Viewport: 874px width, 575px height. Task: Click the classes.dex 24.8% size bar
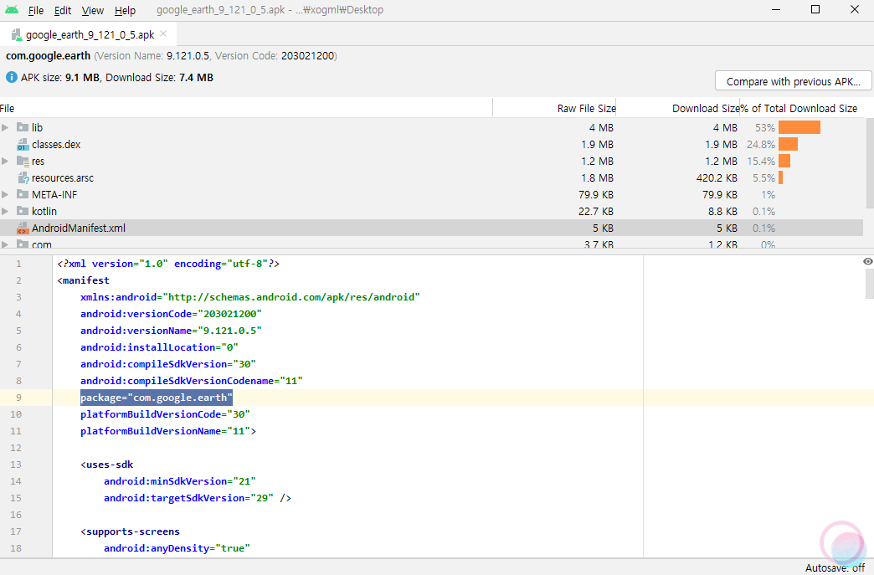click(x=788, y=144)
